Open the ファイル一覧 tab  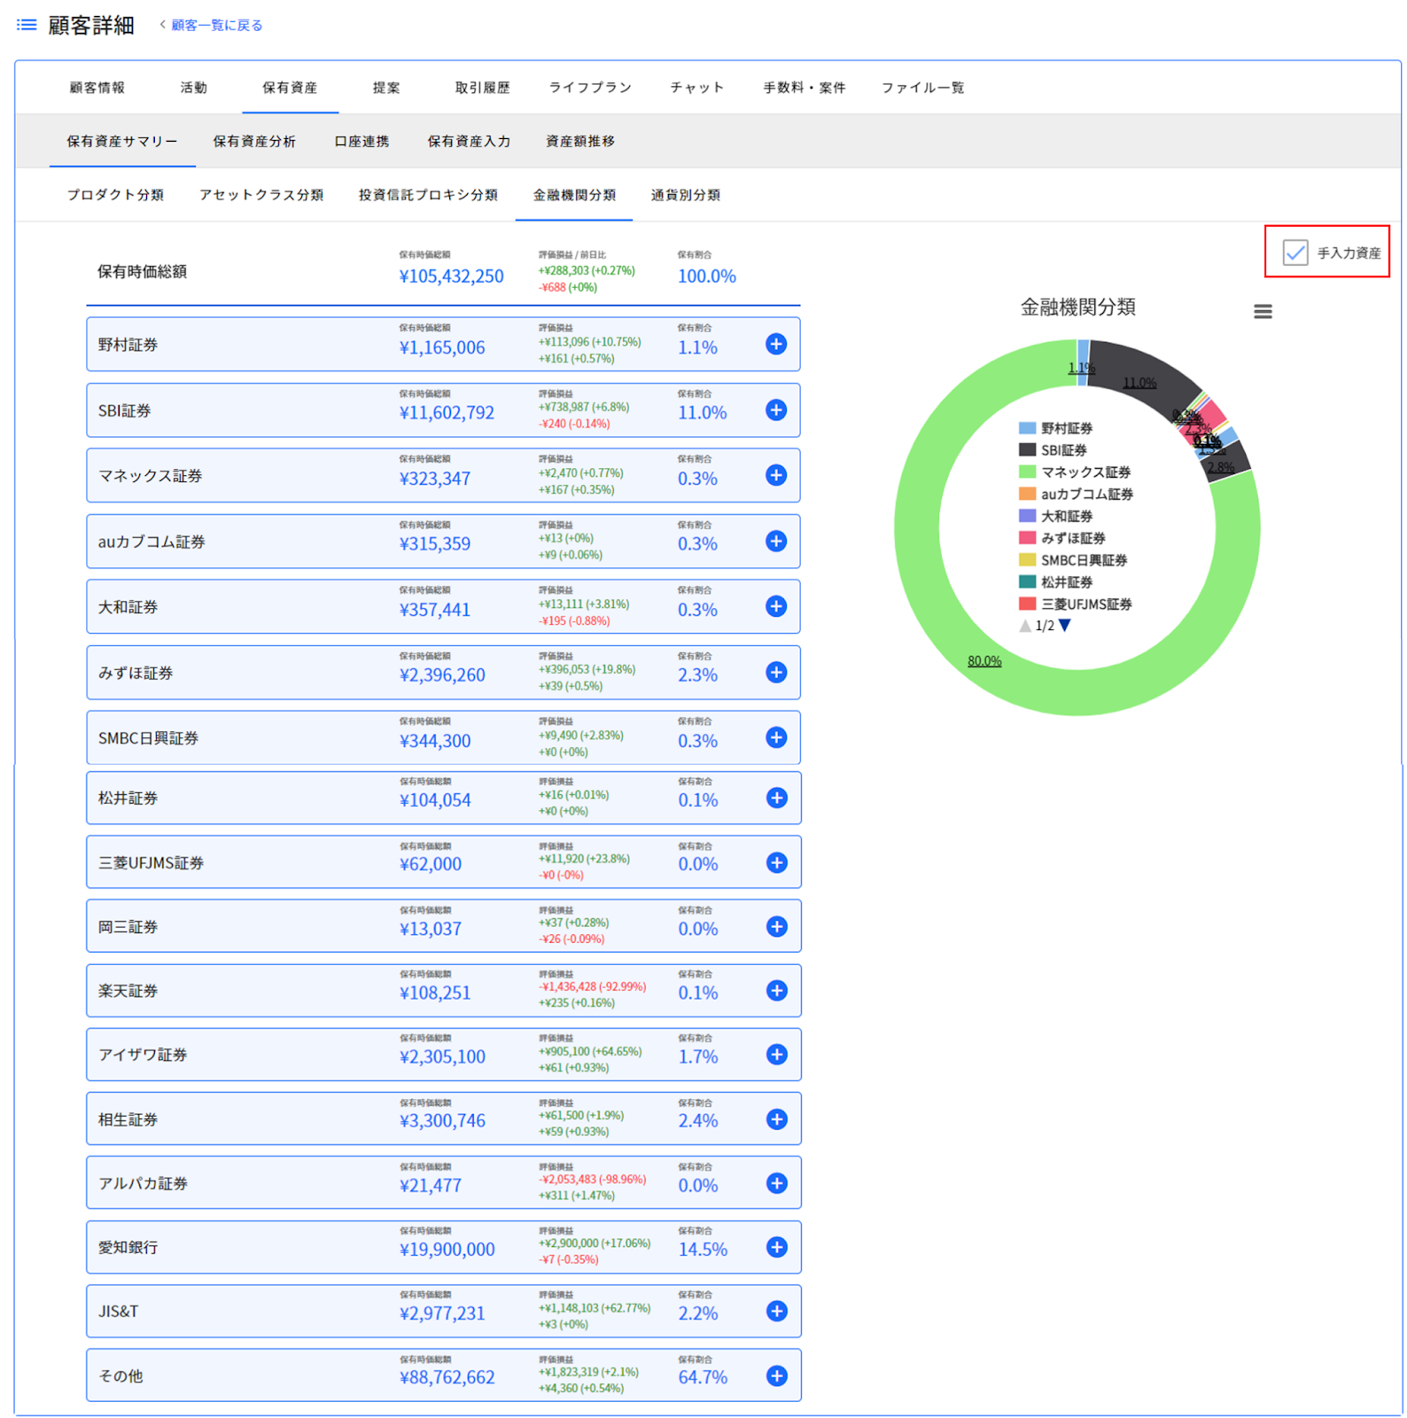tap(923, 87)
